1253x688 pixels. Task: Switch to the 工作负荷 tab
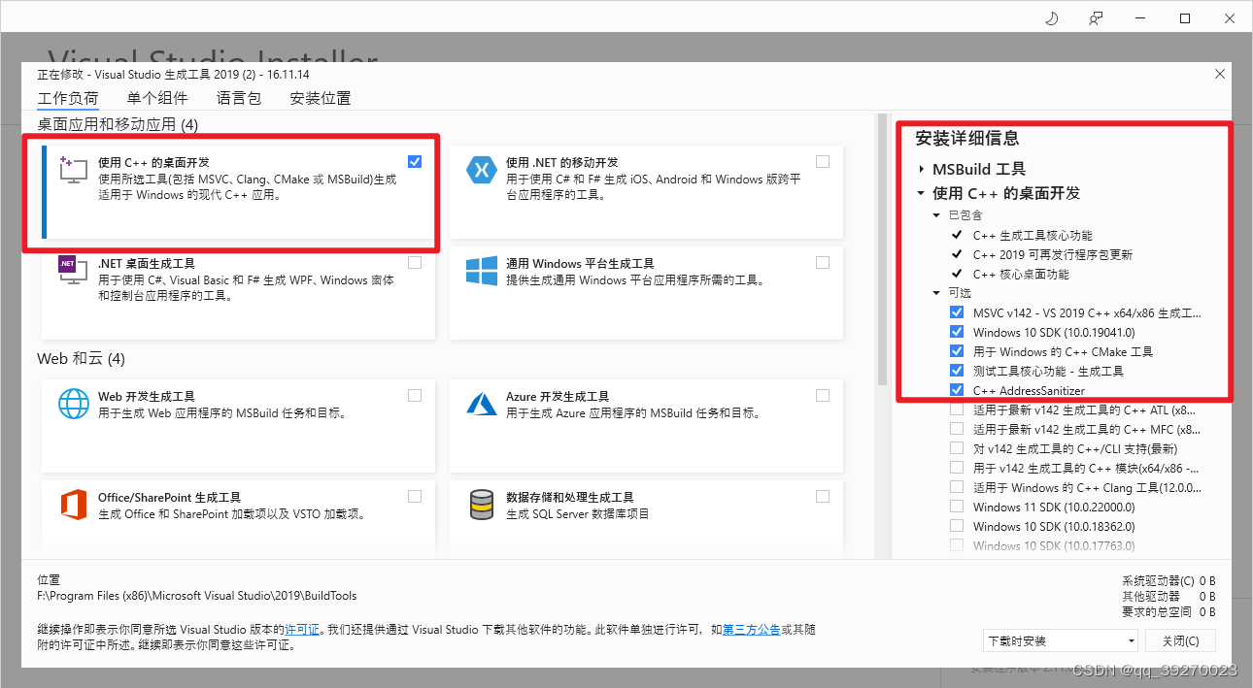(68, 98)
